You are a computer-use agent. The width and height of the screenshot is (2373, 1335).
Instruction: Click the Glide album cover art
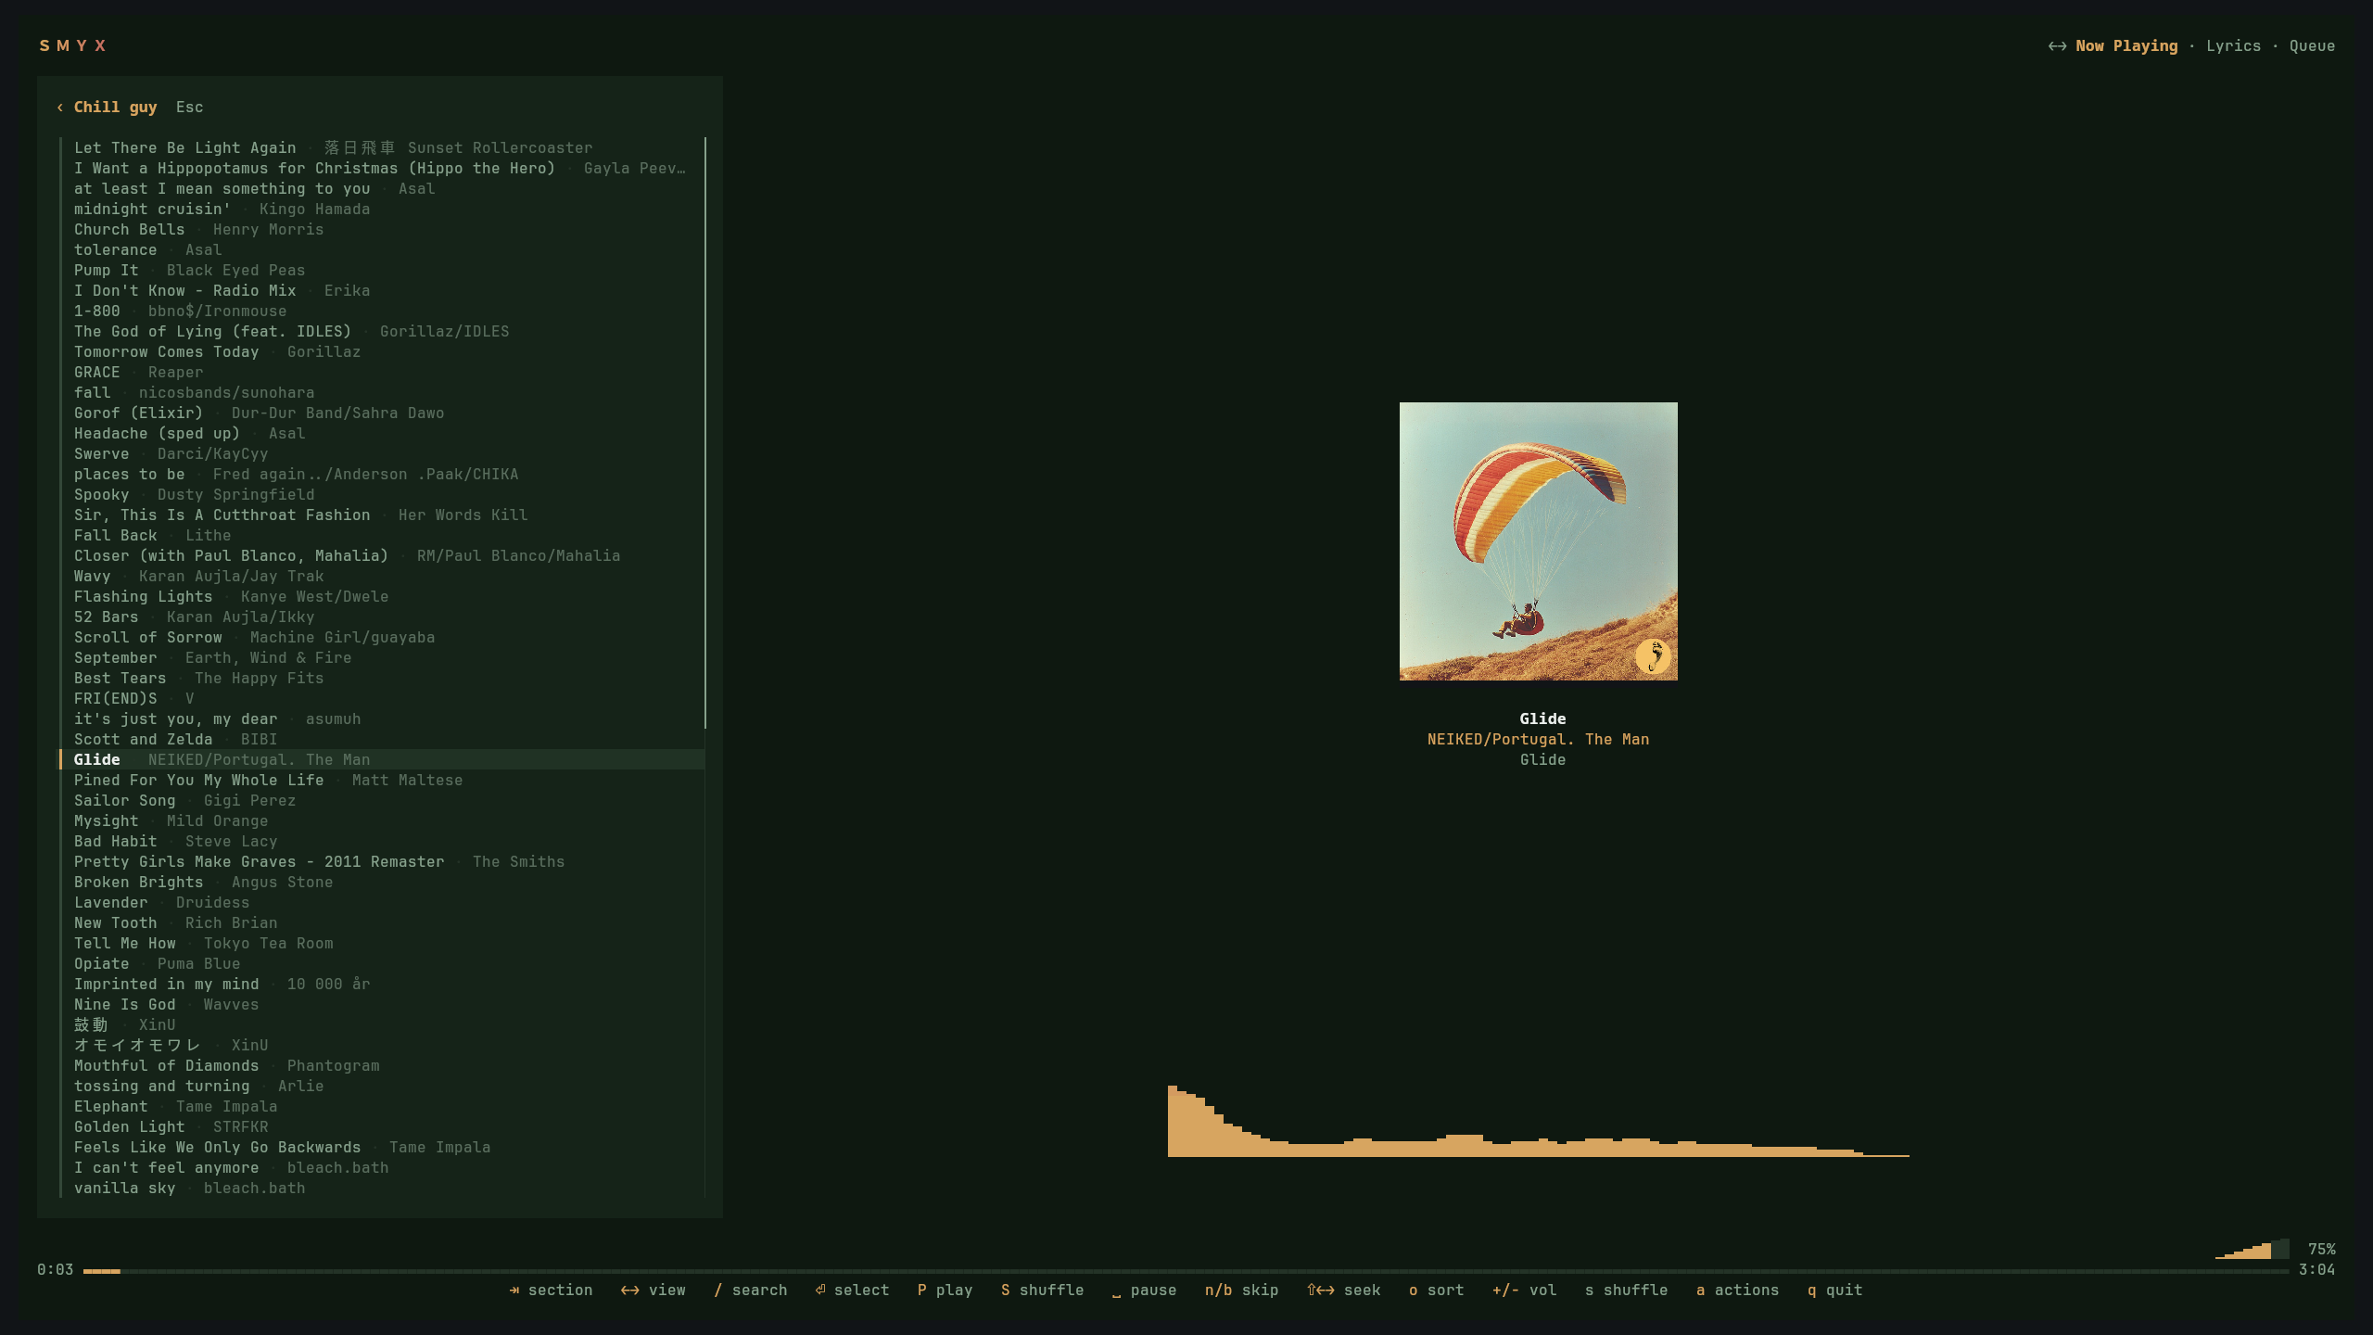pyautogui.click(x=1539, y=541)
